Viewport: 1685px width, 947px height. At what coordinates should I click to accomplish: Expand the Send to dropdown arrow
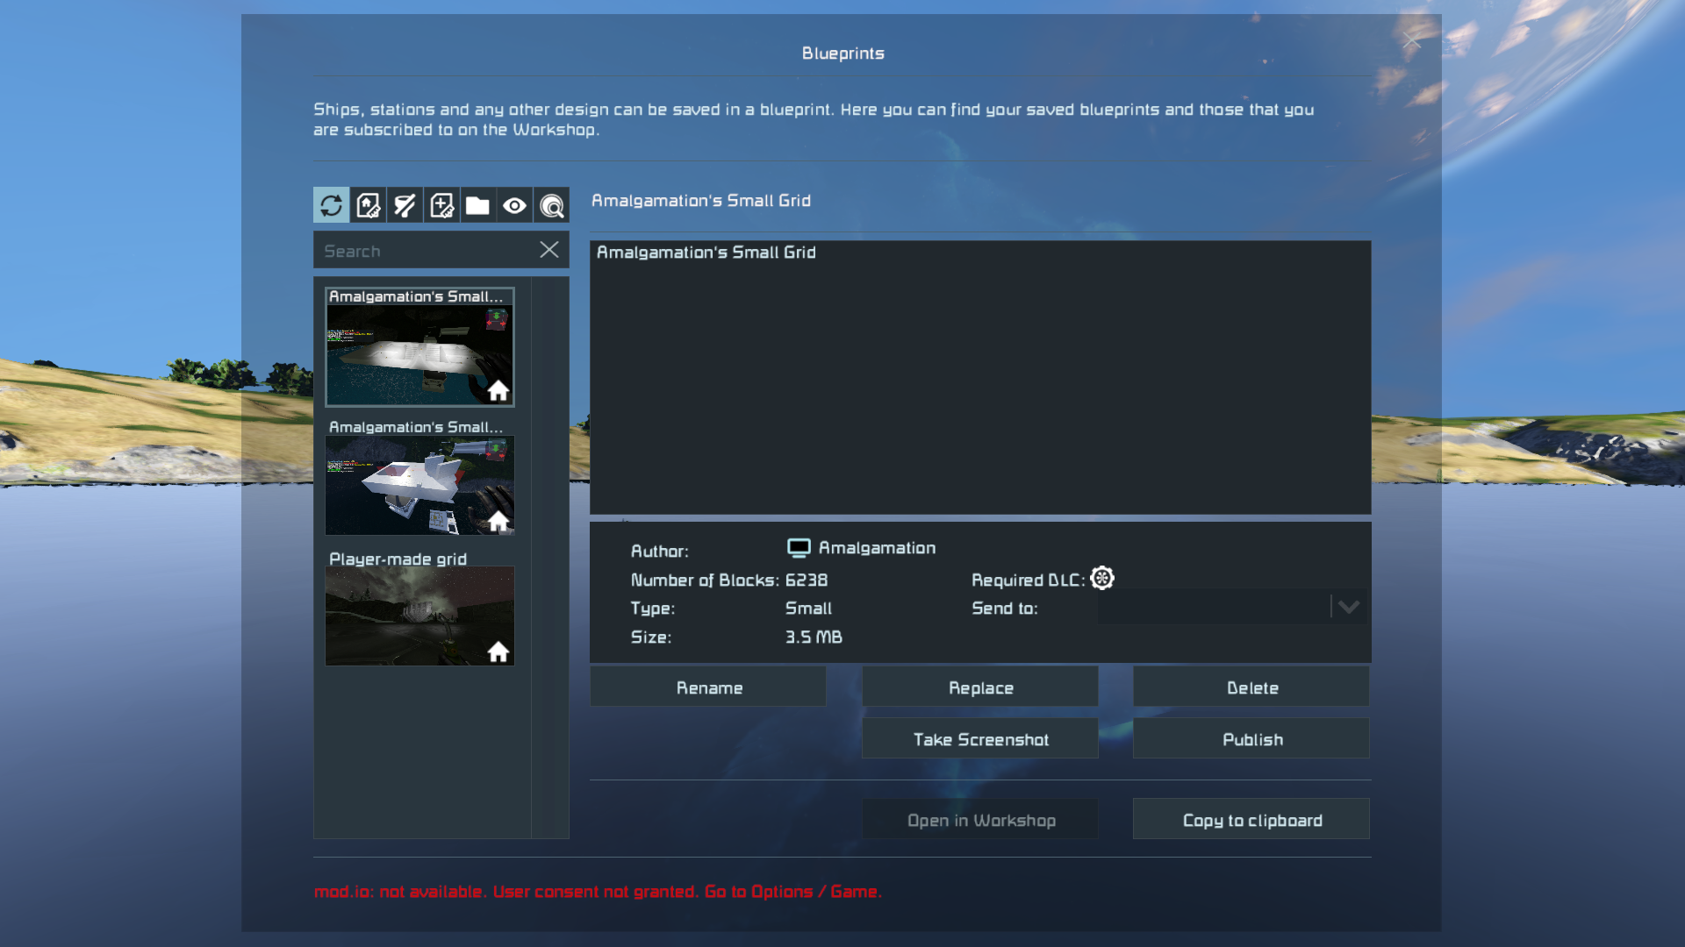click(x=1349, y=607)
